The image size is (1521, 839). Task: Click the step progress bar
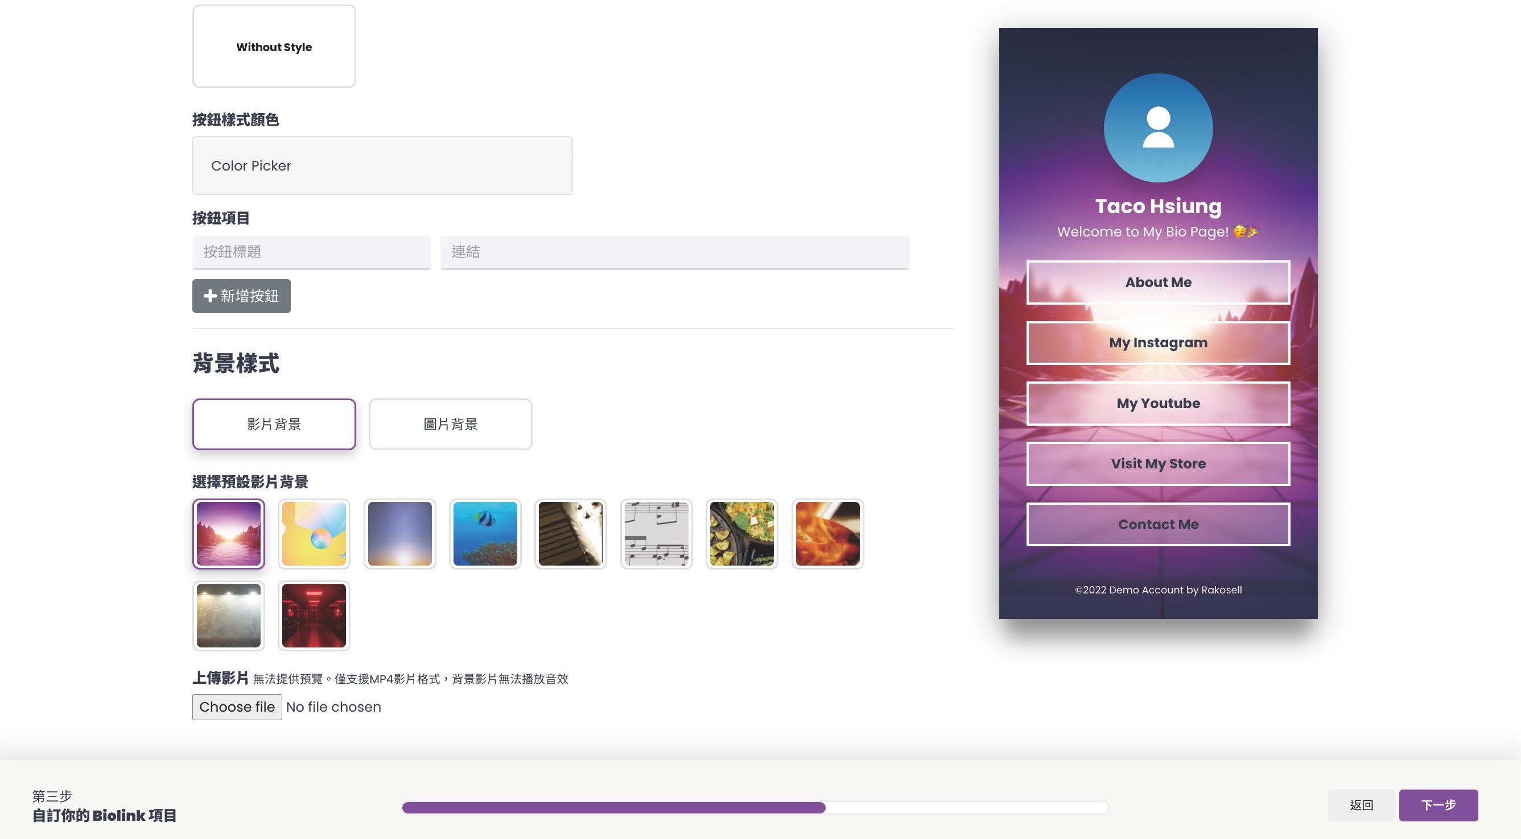[756, 808]
